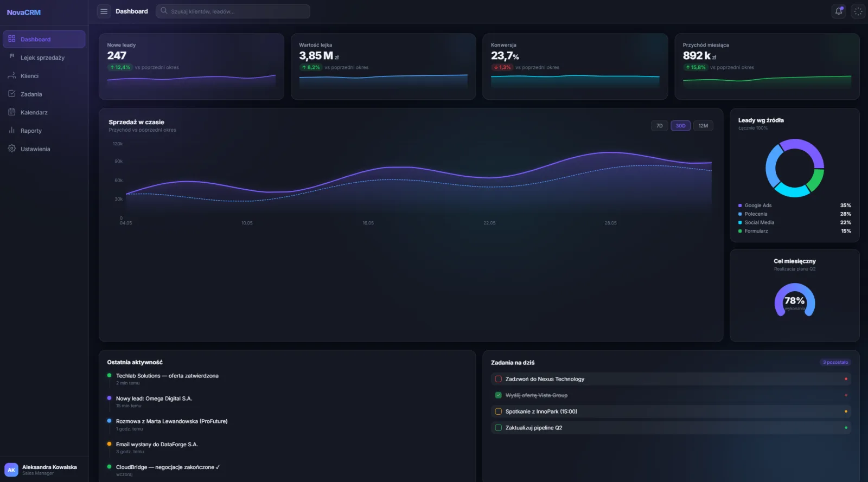Screen dimensions: 868x482
Task: Open the Zadania sidebar menu item
Action: (44, 94)
